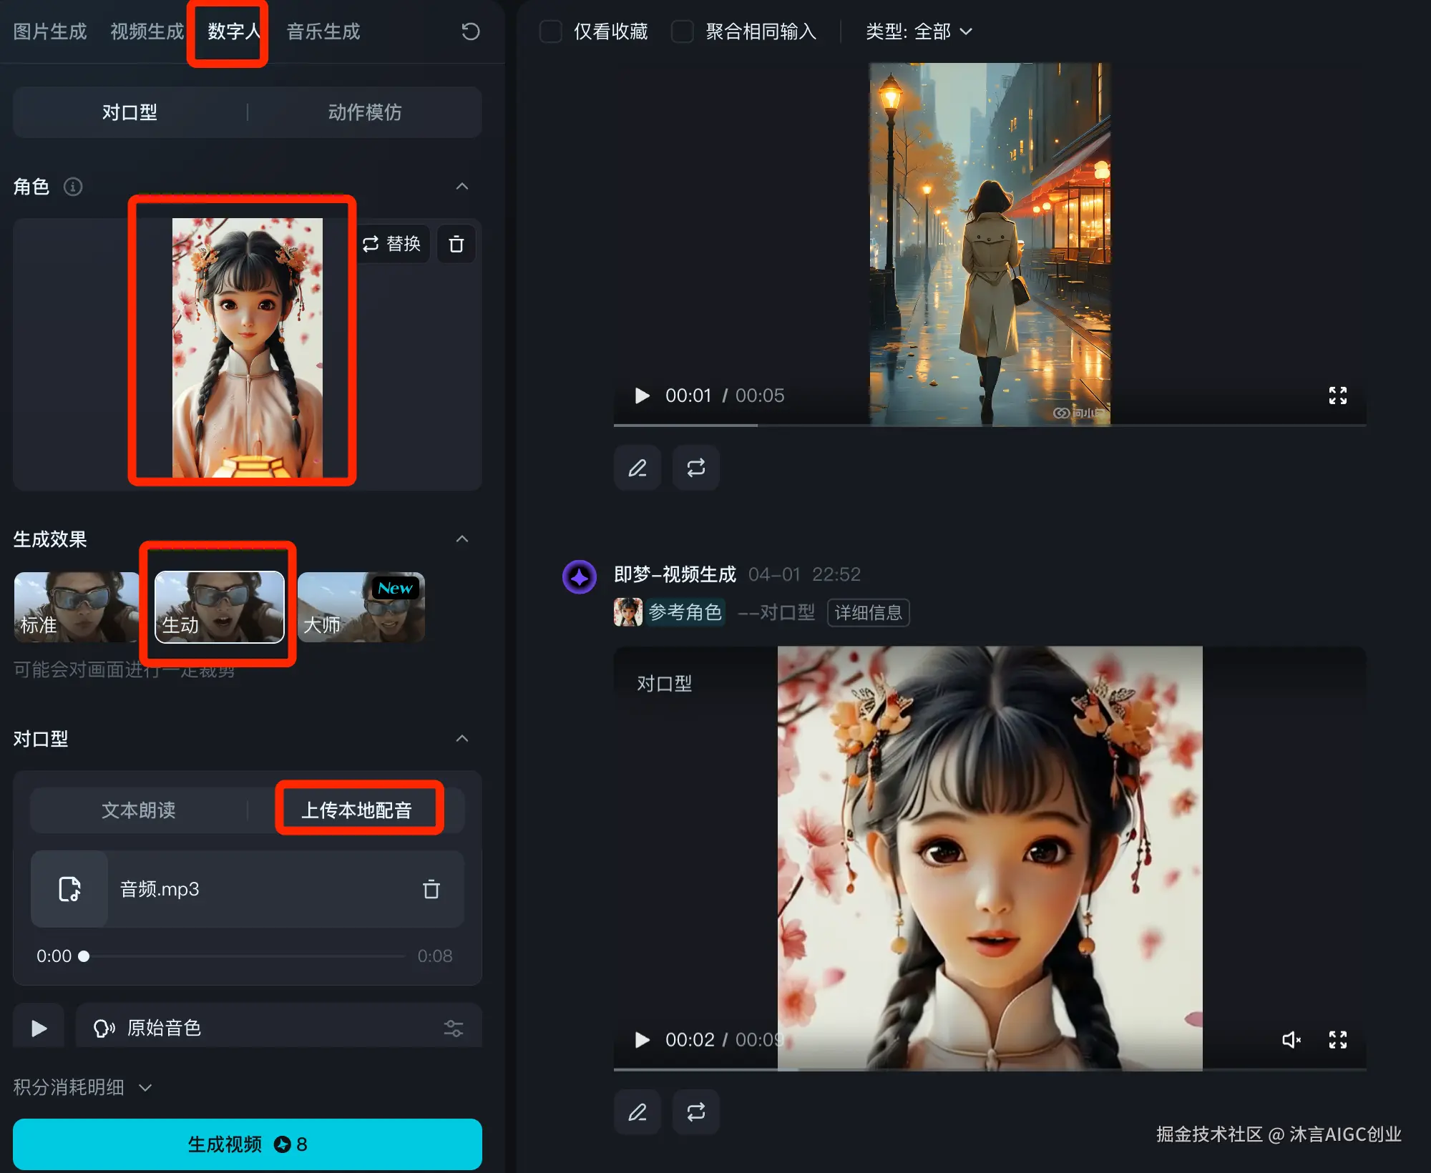The width and height of the screenshot is (1431, 1173).
Task: Open the 详细信息 link
Action: [x=868, y=613]
